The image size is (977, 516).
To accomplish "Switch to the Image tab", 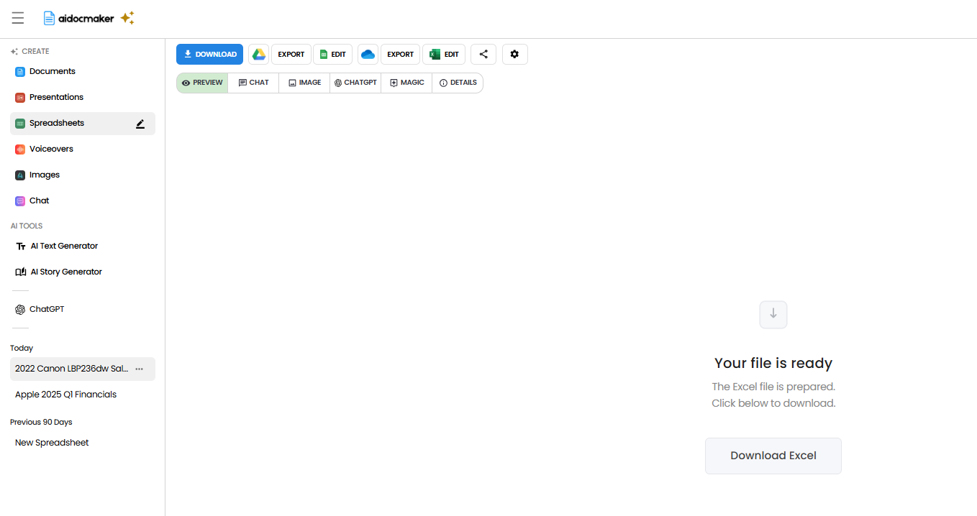I will [x=304, y=83].
